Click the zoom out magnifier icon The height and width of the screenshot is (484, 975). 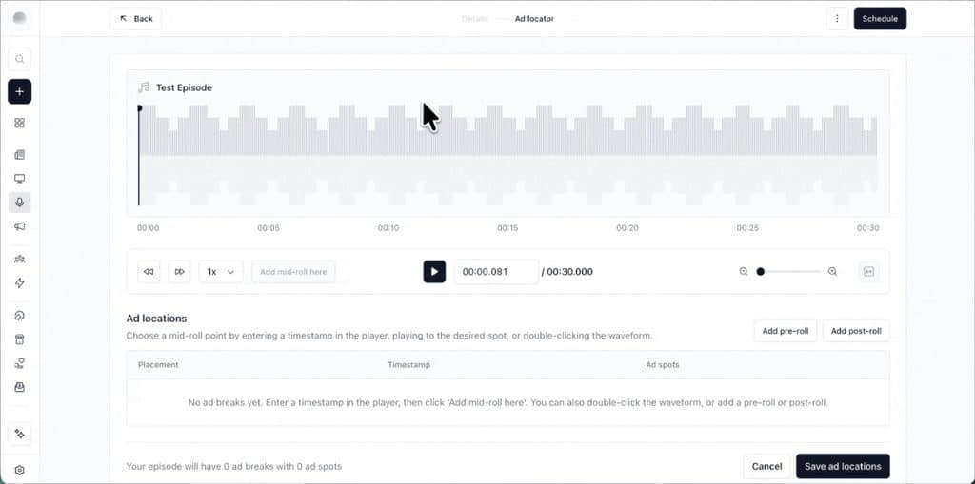743,272
